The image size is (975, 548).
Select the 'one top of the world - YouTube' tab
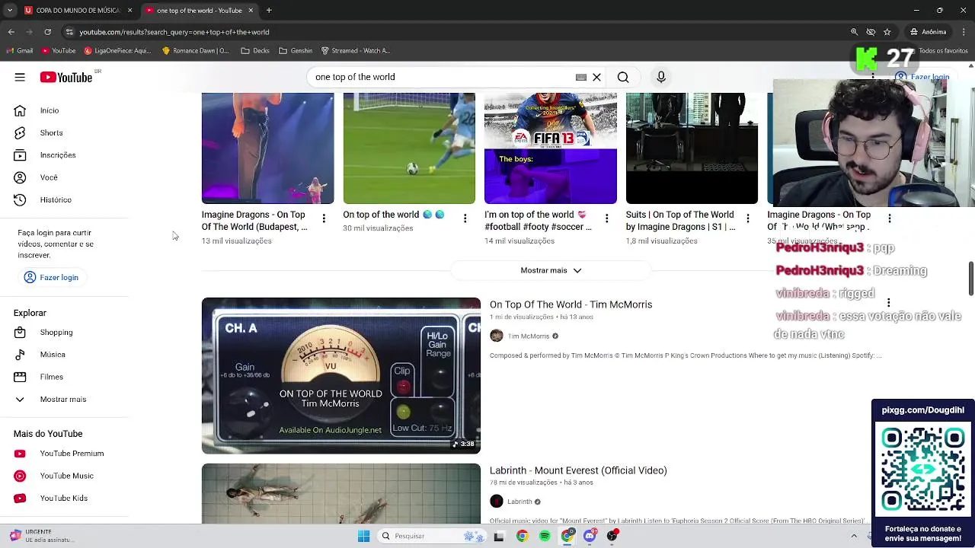pyautogui.click(x=200, y=11)
